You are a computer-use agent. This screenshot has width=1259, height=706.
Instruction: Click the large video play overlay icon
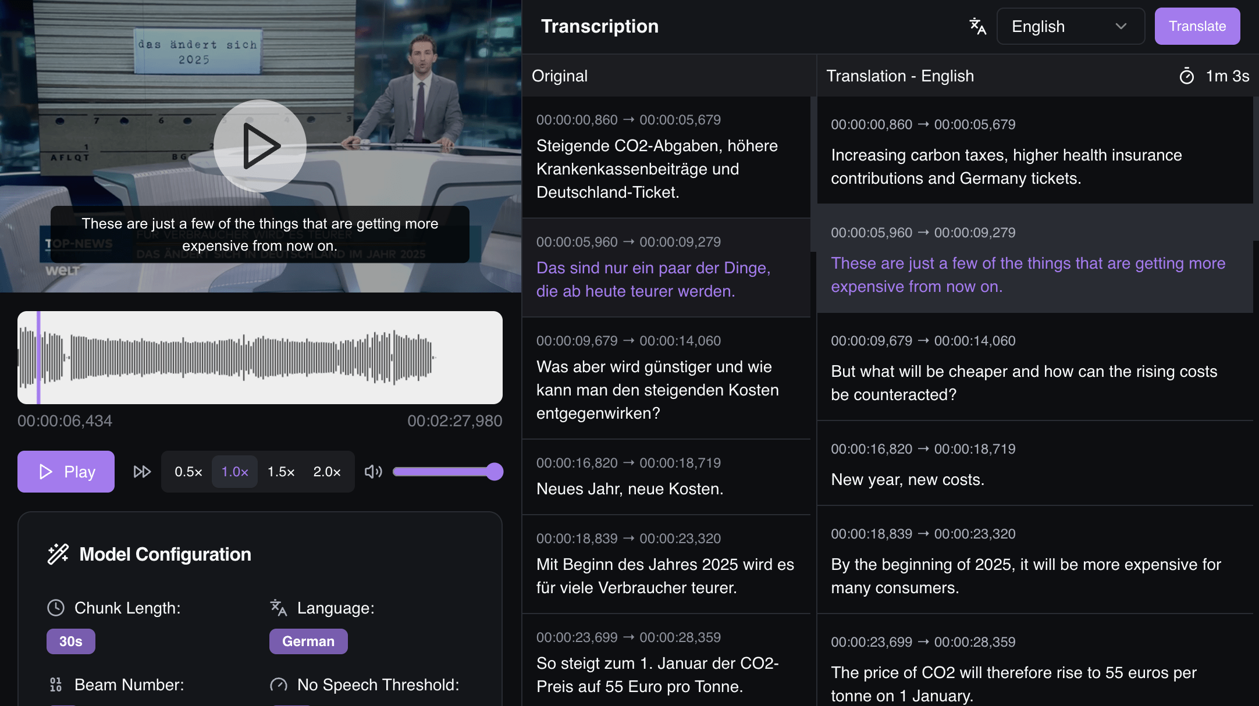tap(259, 146)
